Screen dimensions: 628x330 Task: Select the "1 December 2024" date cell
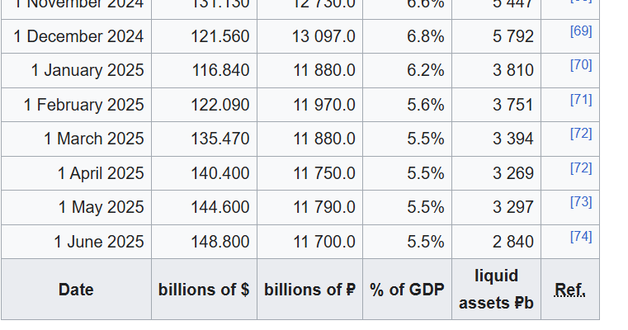78,36
